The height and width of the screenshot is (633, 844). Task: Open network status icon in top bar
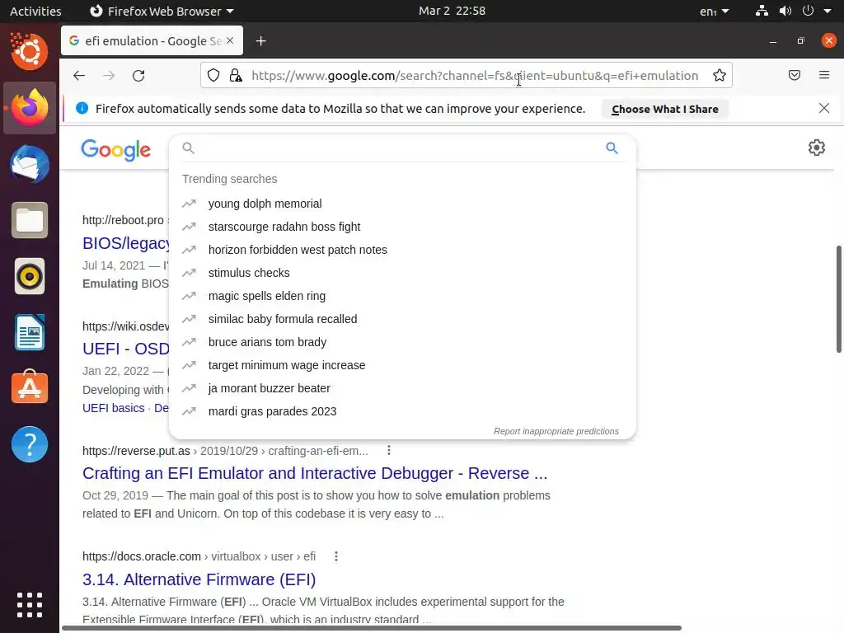(x=762, y=11)
